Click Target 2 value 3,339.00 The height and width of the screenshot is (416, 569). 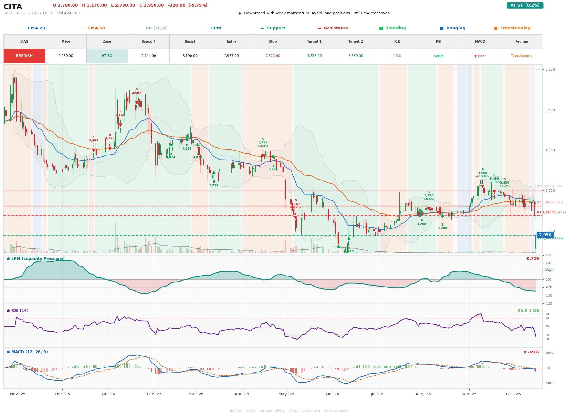coord(356,56)
